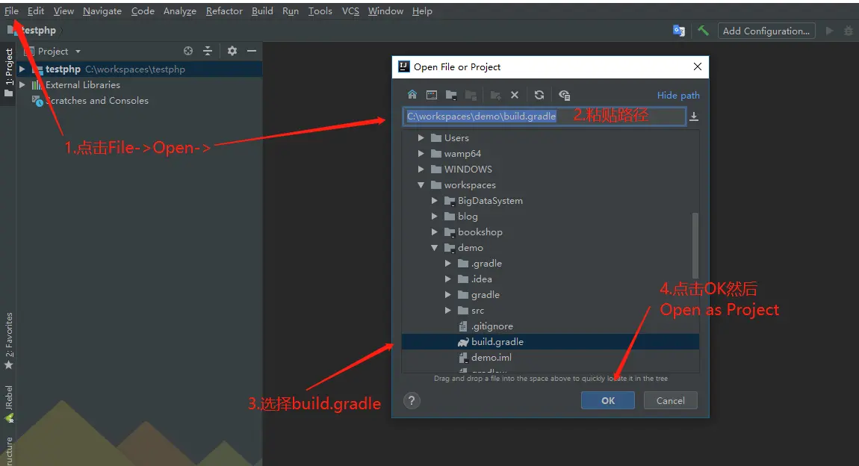Click the Desktop directory icon in dialog
The image size is (859, 466).
click(432, 95)
